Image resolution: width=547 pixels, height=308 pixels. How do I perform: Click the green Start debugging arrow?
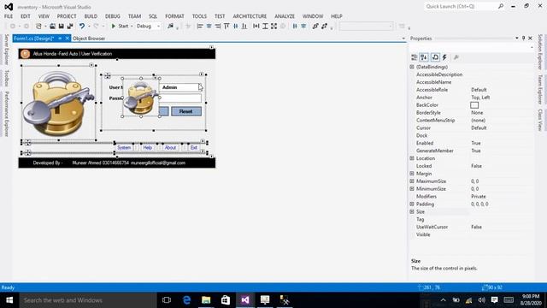(114, 27)
